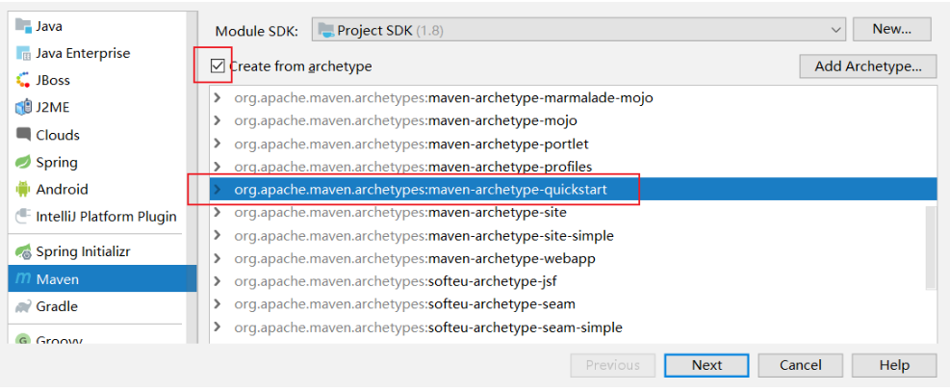Click the Spring Initializr icon
The width and height of the screenshot is (950, 392).
pos(24,251)
